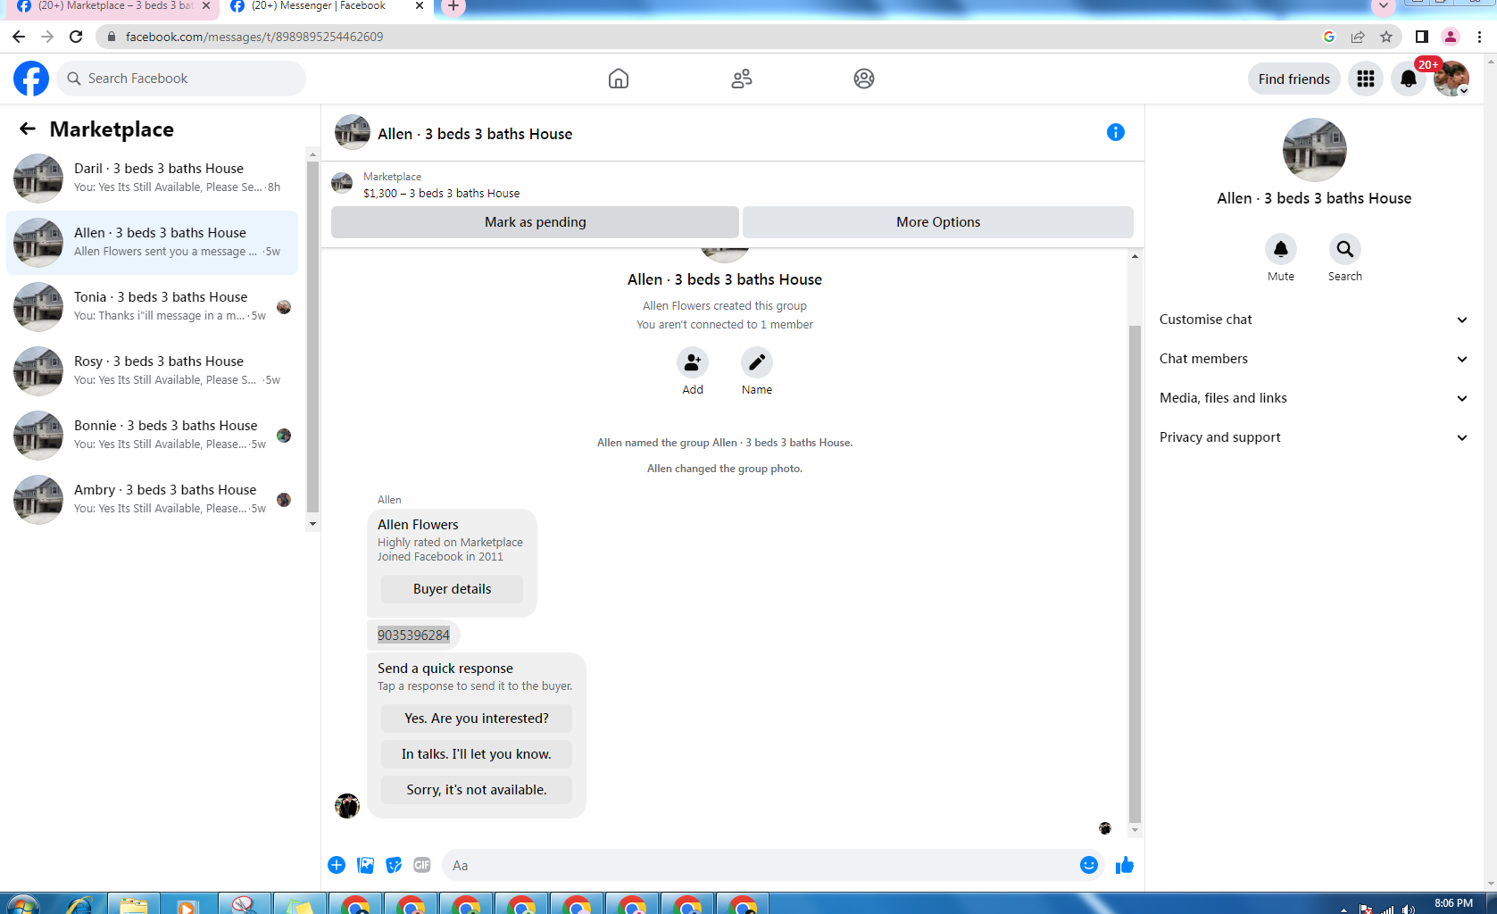Attach a photo with the image icon
The width and height of the screenshot is (1497, 914).
click(x=365, y=865)
